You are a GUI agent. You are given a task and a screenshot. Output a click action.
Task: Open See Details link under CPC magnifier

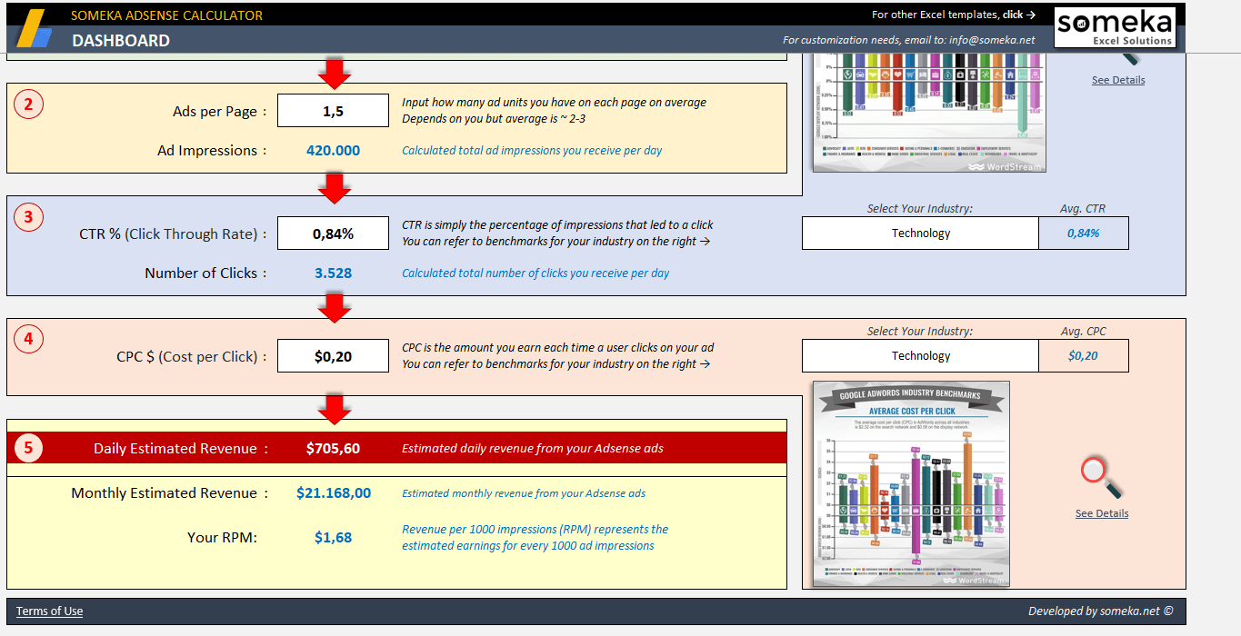1101,513
